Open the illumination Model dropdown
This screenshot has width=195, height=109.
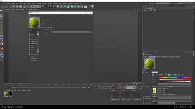[172, 101]
